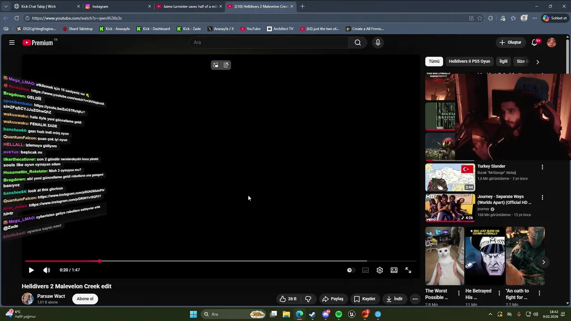The height and width of the screenshot is (321, 571).
Task: Share video via Paylaş button
Action: (333, 299)
